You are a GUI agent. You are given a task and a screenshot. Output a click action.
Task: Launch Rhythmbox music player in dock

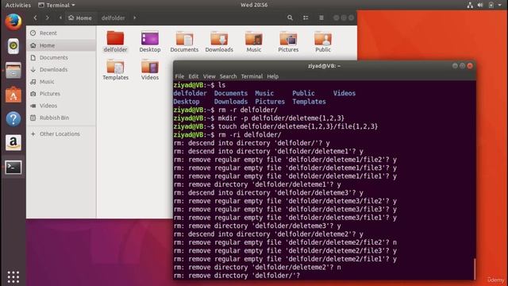pos(13,46)
